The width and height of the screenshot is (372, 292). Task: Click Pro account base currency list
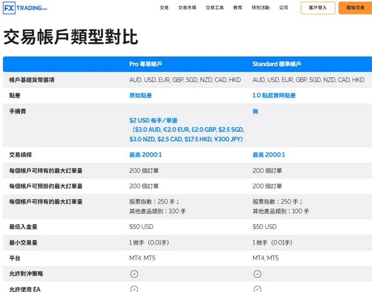[185, 80]
